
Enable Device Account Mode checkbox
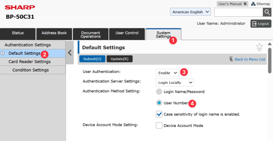(159, 126)
